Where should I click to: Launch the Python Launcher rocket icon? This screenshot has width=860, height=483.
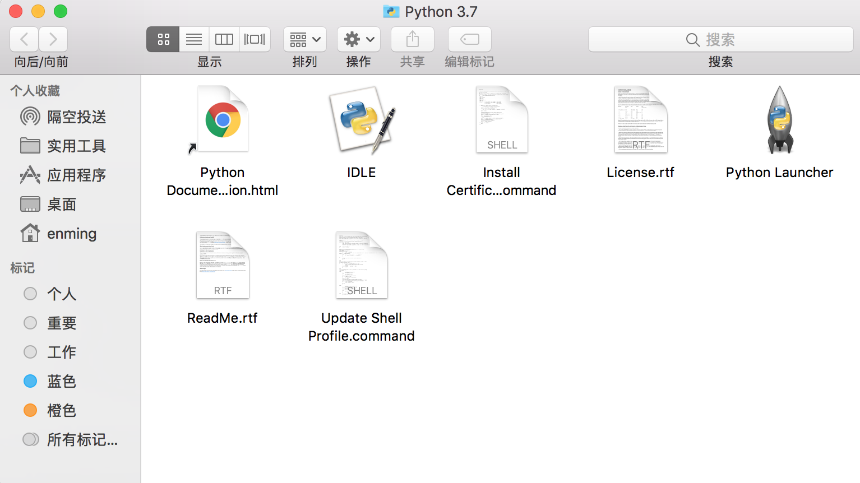[x=779, y=119]
